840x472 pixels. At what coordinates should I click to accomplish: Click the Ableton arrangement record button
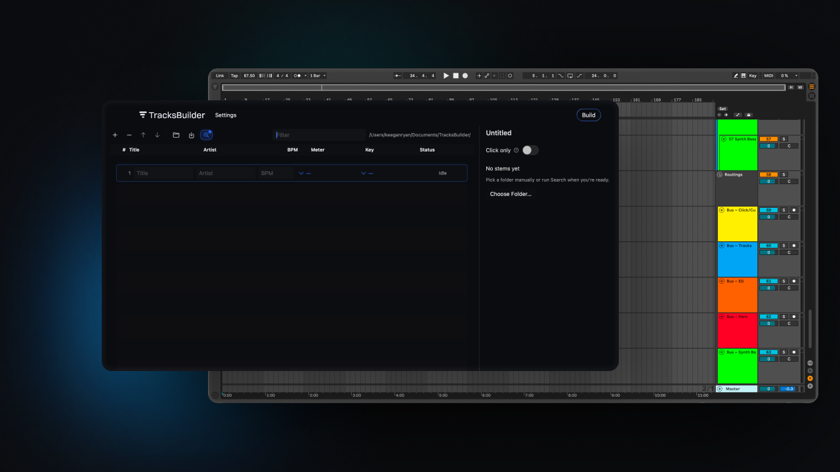(465, 76)
